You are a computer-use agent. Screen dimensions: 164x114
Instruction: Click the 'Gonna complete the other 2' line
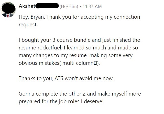(80, 94)
